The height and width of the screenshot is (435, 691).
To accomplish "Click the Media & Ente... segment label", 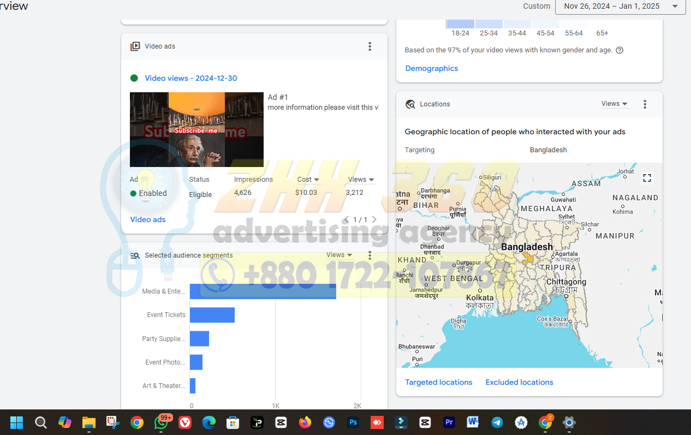I will pyautogui.click(x=164, y=291).
